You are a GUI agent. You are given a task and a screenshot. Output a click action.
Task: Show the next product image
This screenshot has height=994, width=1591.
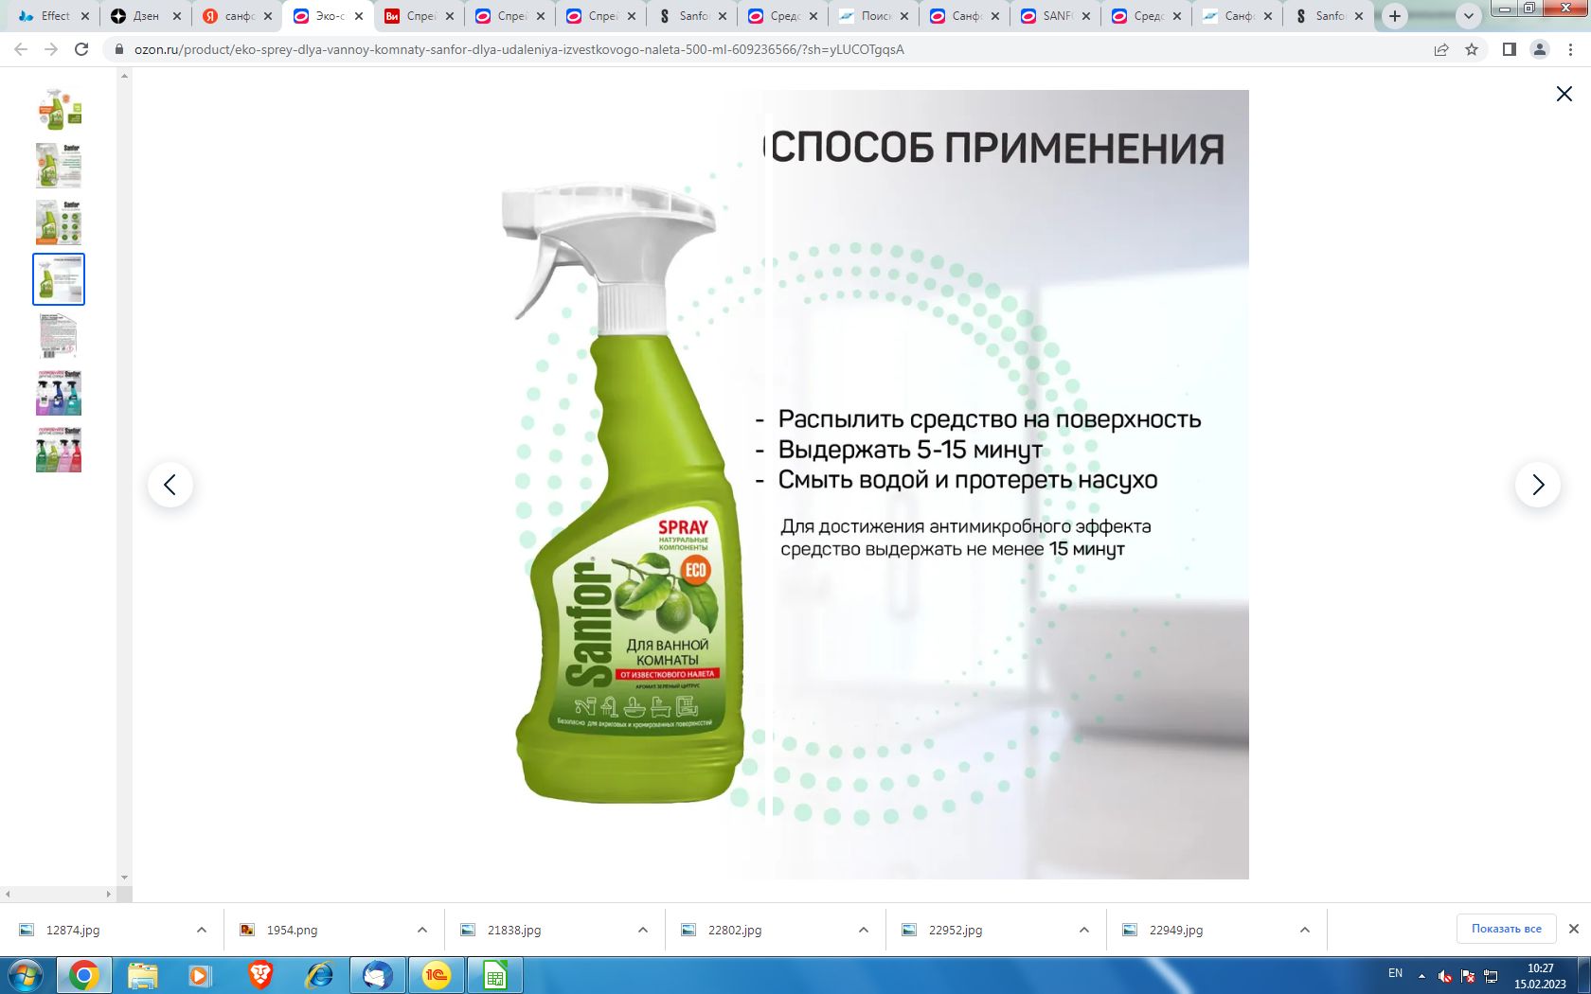pyautogui.click(x=1538, y=485)
